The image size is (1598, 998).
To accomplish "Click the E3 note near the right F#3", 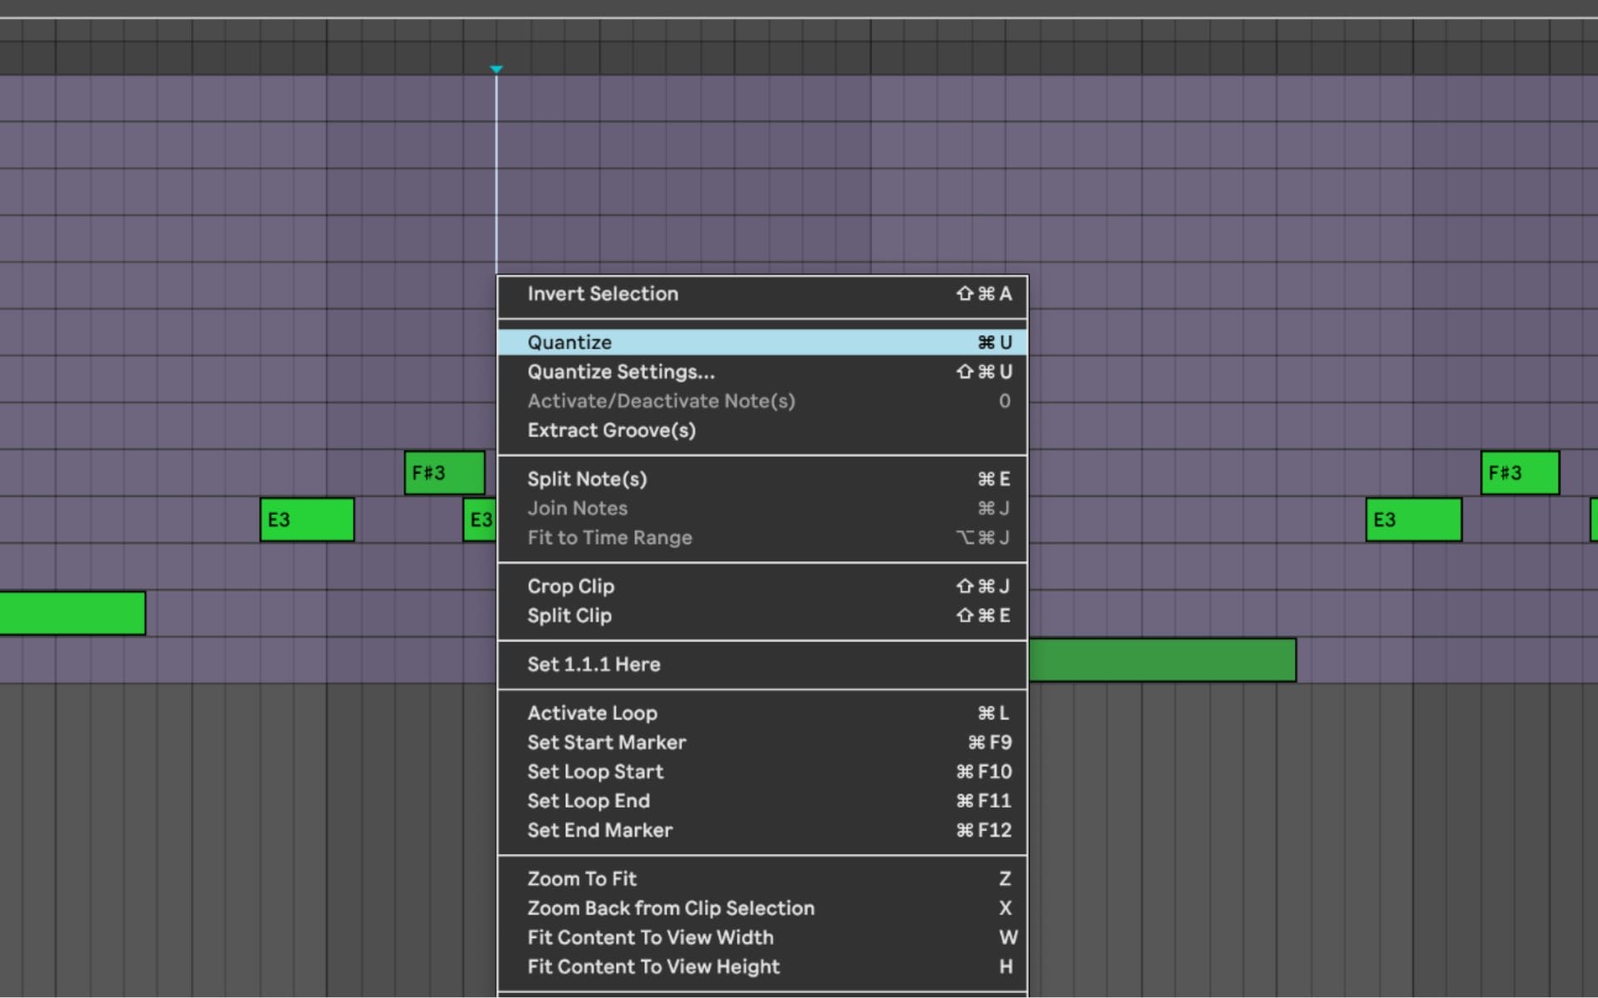I will click(1412, 519).
